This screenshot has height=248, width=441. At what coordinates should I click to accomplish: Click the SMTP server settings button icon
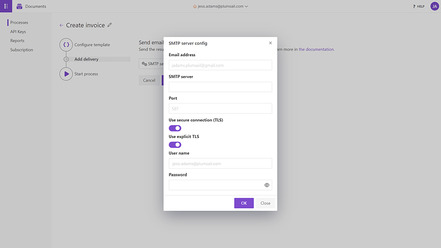pyautogui.click(x=144, y=64)
